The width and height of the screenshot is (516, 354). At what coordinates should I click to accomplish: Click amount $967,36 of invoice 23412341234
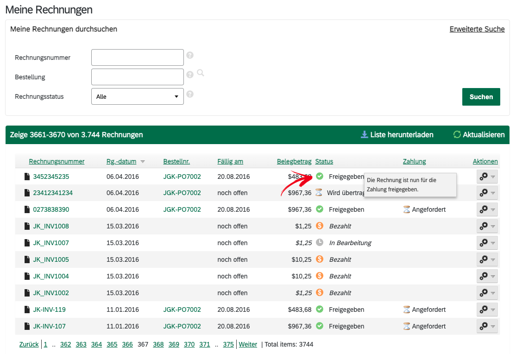(300, 193)
